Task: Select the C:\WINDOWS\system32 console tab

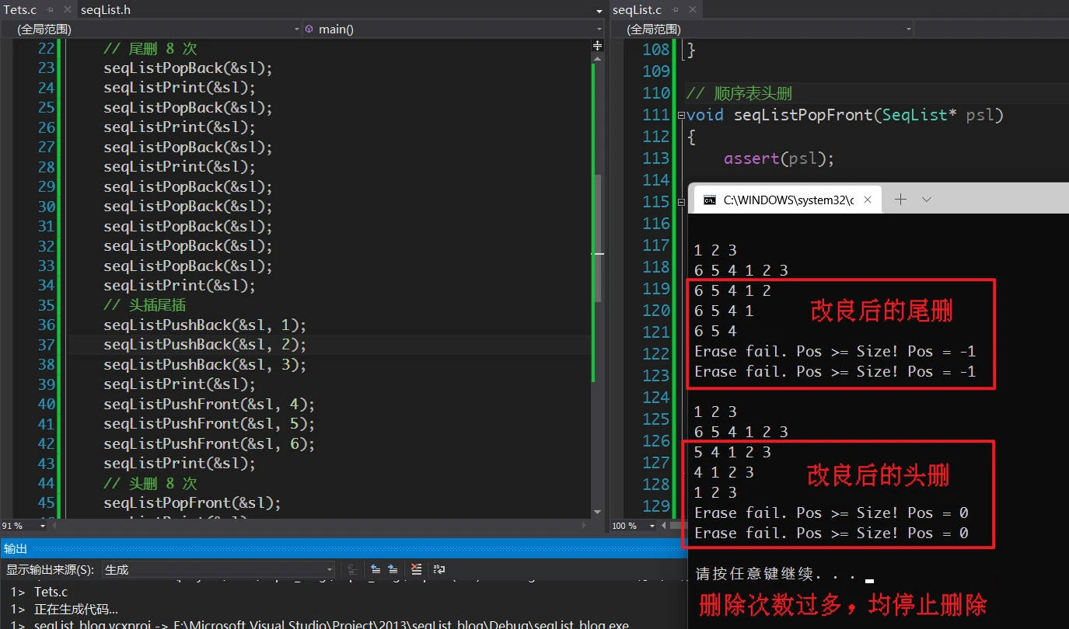Action: tap(788, 200)
